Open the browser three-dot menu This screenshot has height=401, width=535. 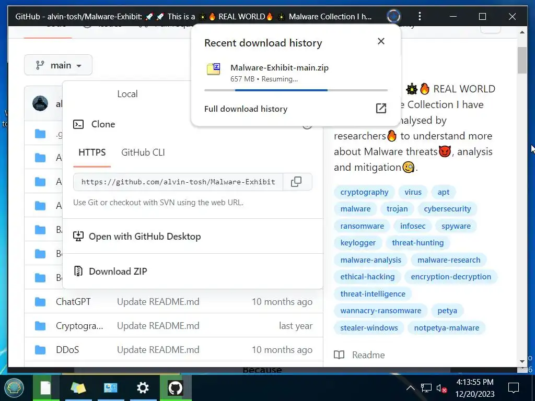420,16
